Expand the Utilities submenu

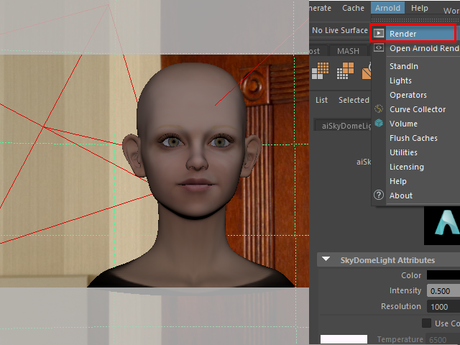(x=403, y=152)
